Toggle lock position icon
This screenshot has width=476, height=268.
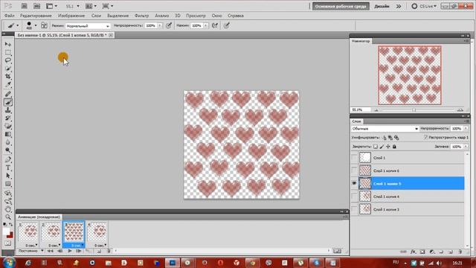click(388, 147)
